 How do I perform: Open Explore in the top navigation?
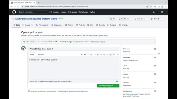(x=92, y=12)
